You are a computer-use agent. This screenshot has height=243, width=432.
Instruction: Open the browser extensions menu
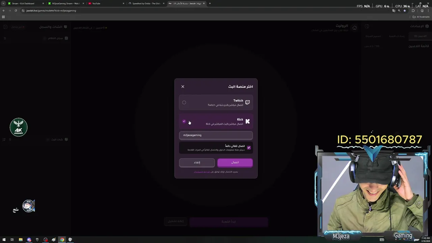tap(413, 10)
